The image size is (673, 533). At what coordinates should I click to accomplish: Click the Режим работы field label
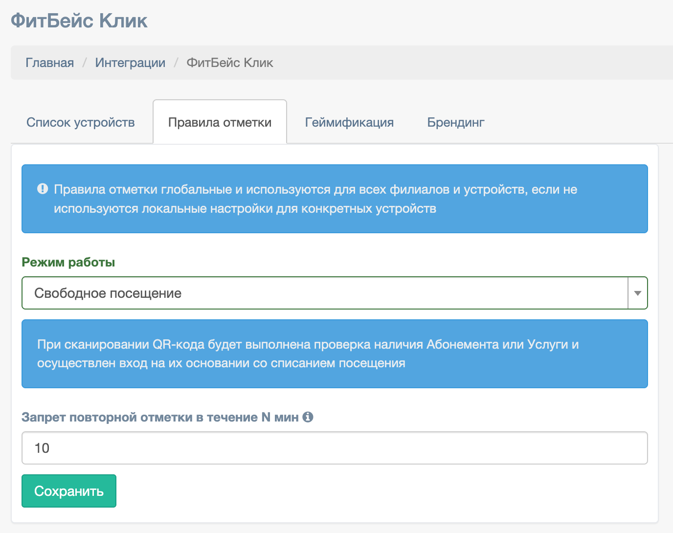(68, 262)
